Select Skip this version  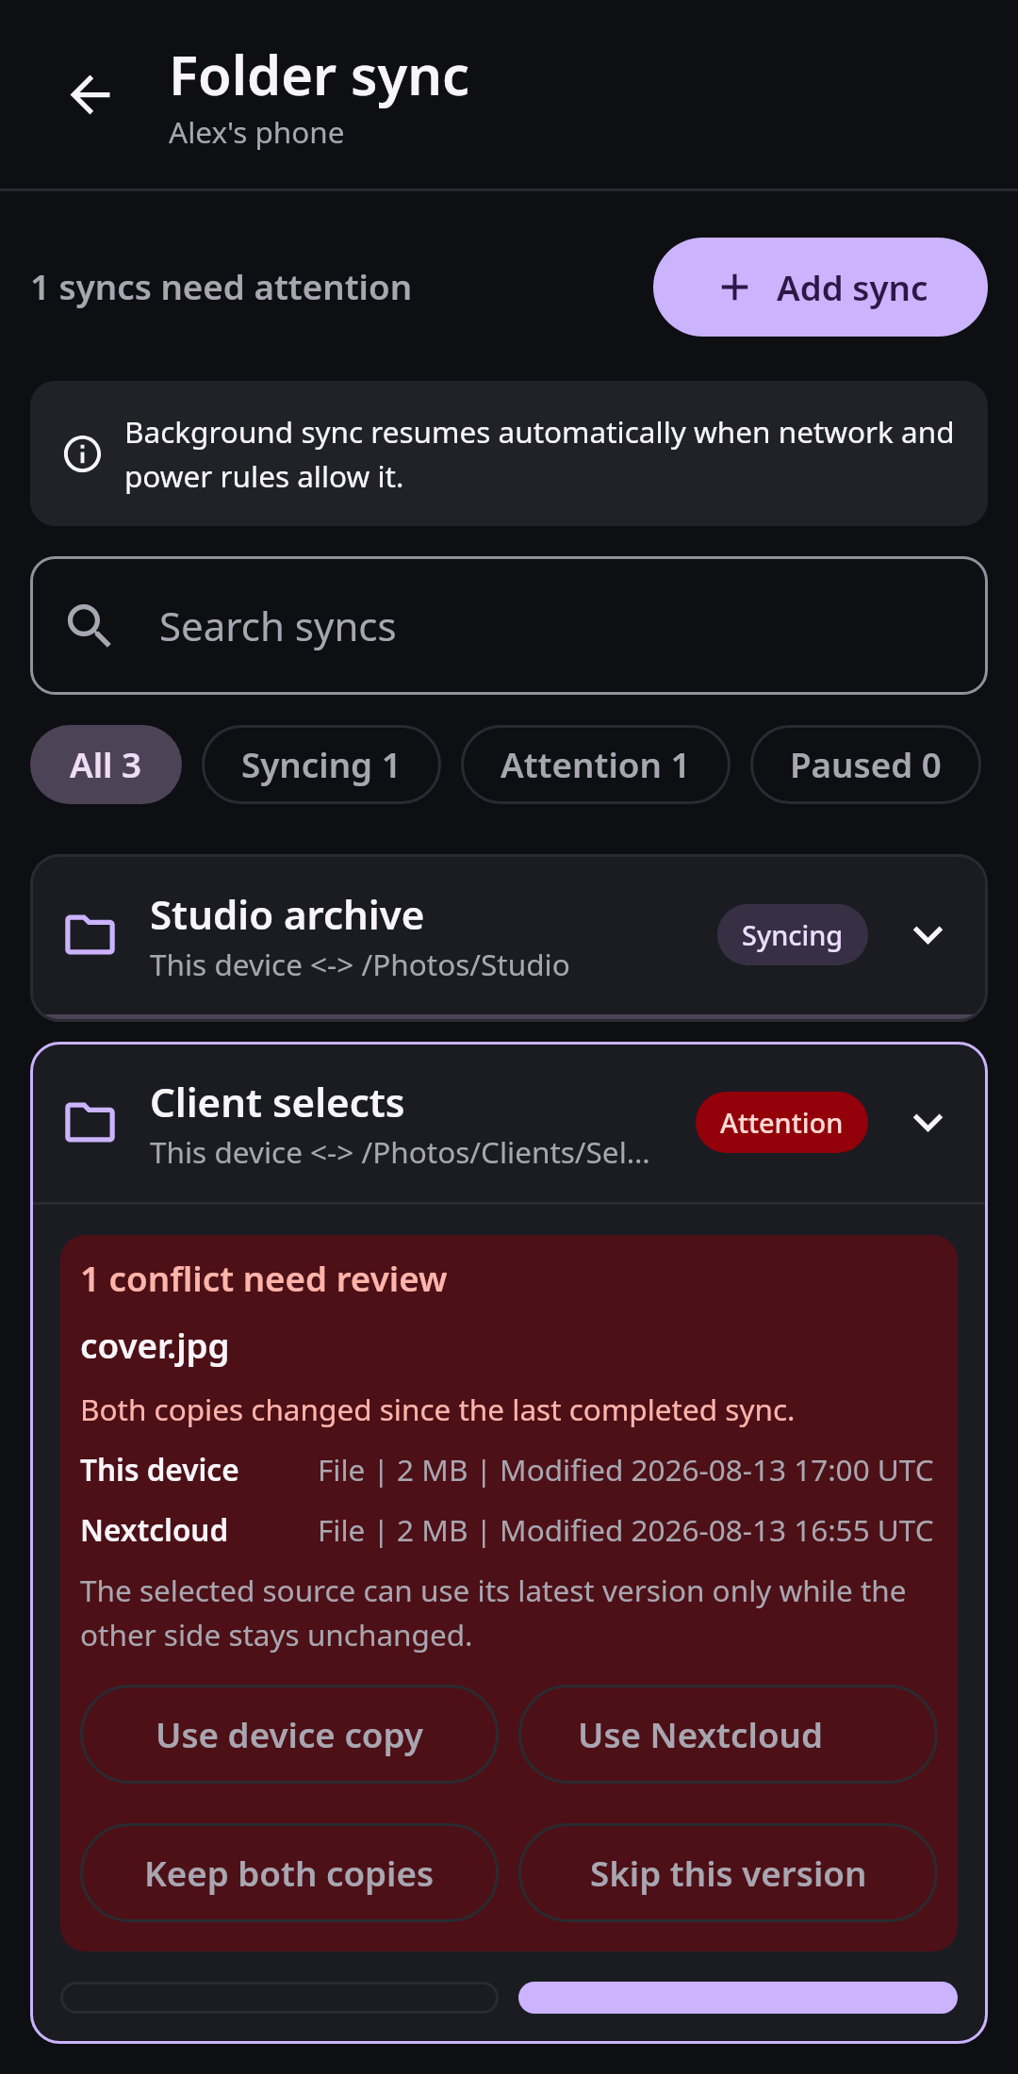[x=728, y=1873]
